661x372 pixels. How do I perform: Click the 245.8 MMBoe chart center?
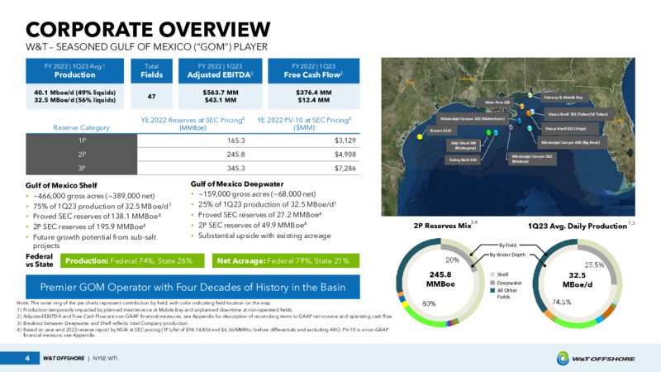[440, 279]
